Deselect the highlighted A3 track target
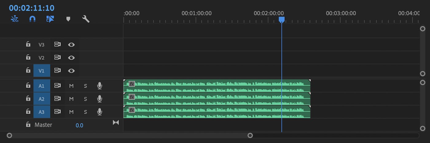This screenshot has width=430, height=143. tap(41, 112)
